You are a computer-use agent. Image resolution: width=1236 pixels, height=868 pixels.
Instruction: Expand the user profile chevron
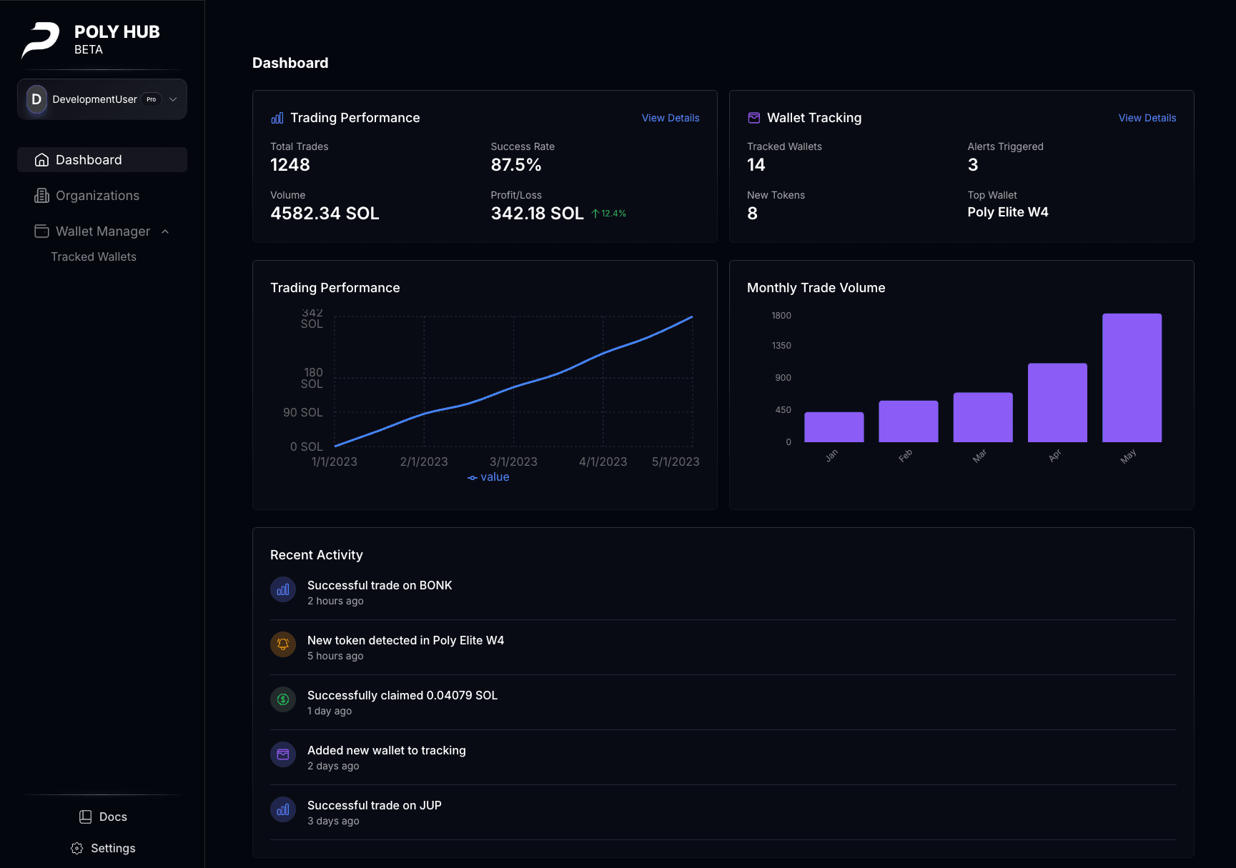coord(172,99)
